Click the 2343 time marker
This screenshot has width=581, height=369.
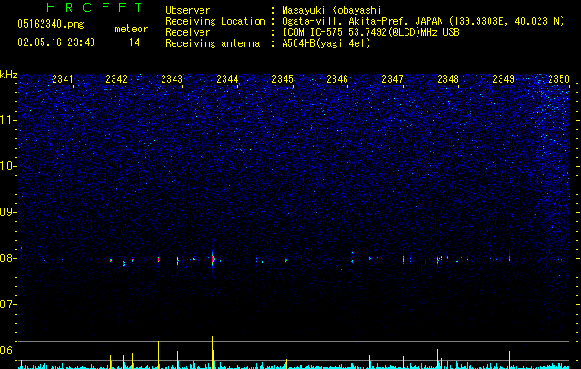click(x=172, y=79)
